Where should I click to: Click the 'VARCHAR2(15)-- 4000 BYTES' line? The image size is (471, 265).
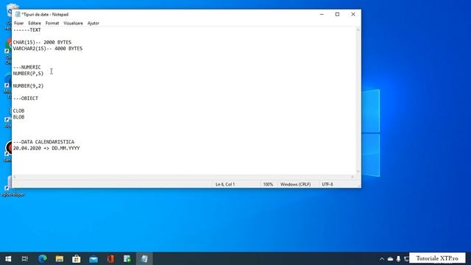(47, 49)
